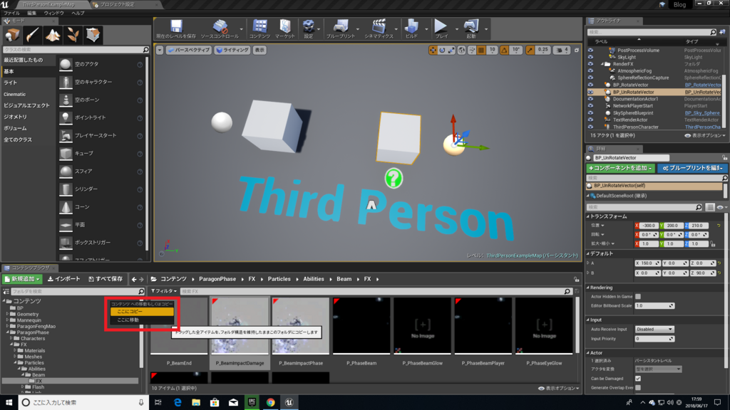Open the Blueprints toolbar icon
Viewport: 730px width, 410px height.
click(x=340, y=29)
